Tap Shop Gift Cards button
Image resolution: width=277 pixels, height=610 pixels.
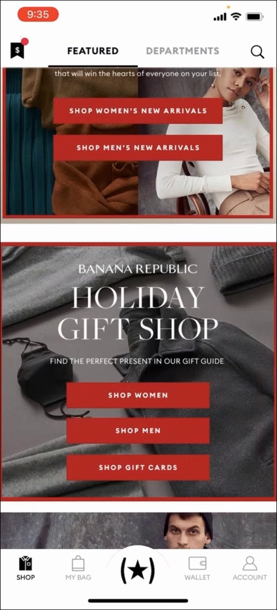click(138, 468)
